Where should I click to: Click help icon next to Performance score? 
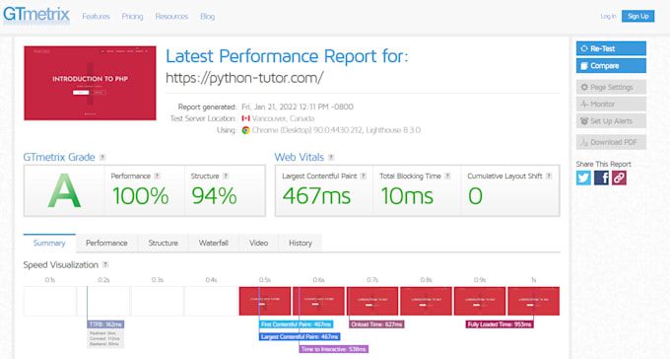[157, 176]
